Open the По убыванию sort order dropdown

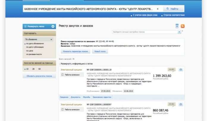point(39,39)
